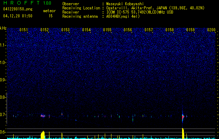Click the ICOM IC-575 receiver frequency text

pos(140,12)
